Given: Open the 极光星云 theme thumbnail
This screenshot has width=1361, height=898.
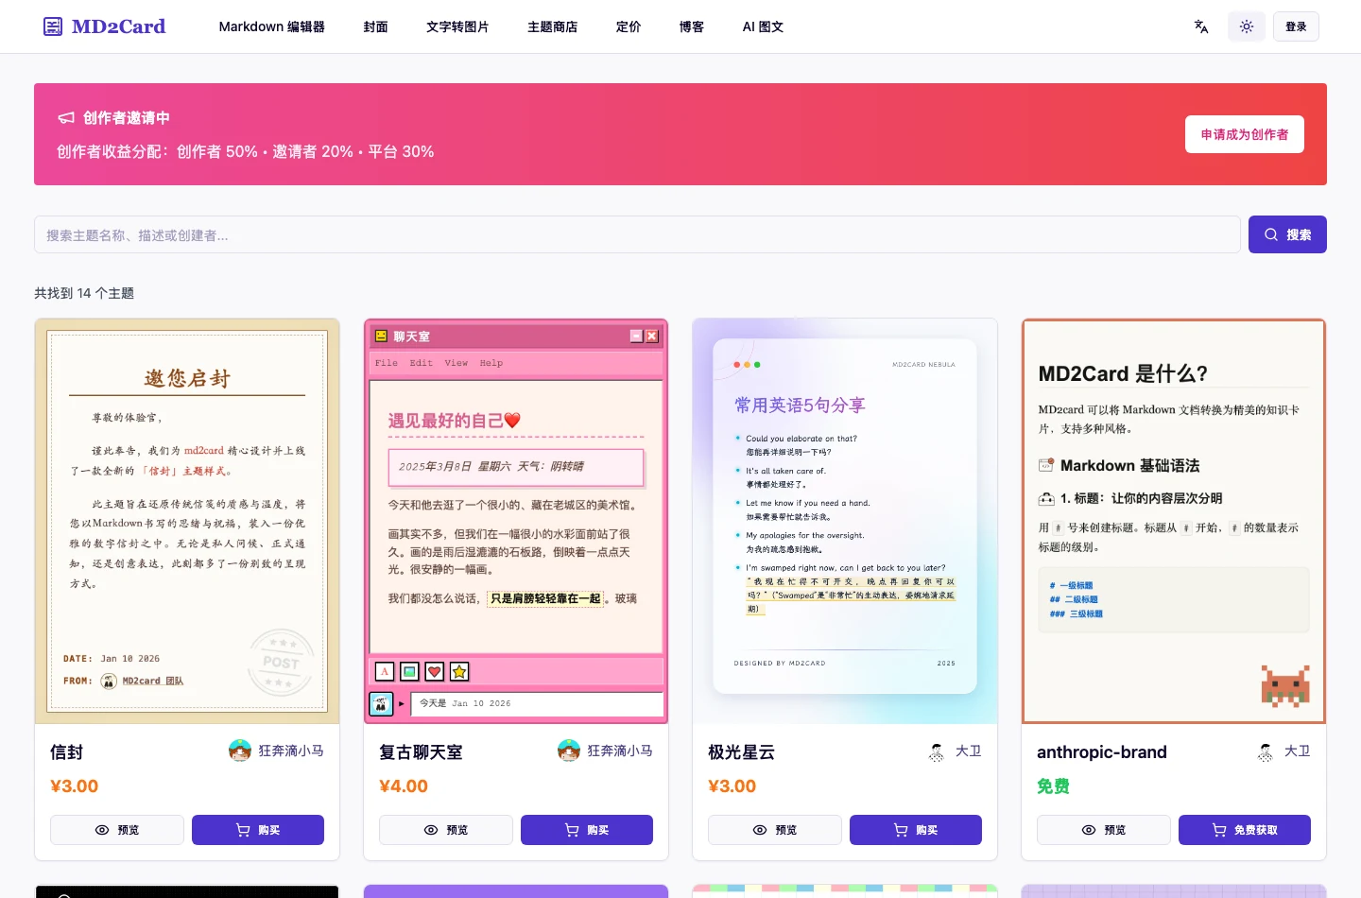Looking at the screenshot, I should coord(845,522).
